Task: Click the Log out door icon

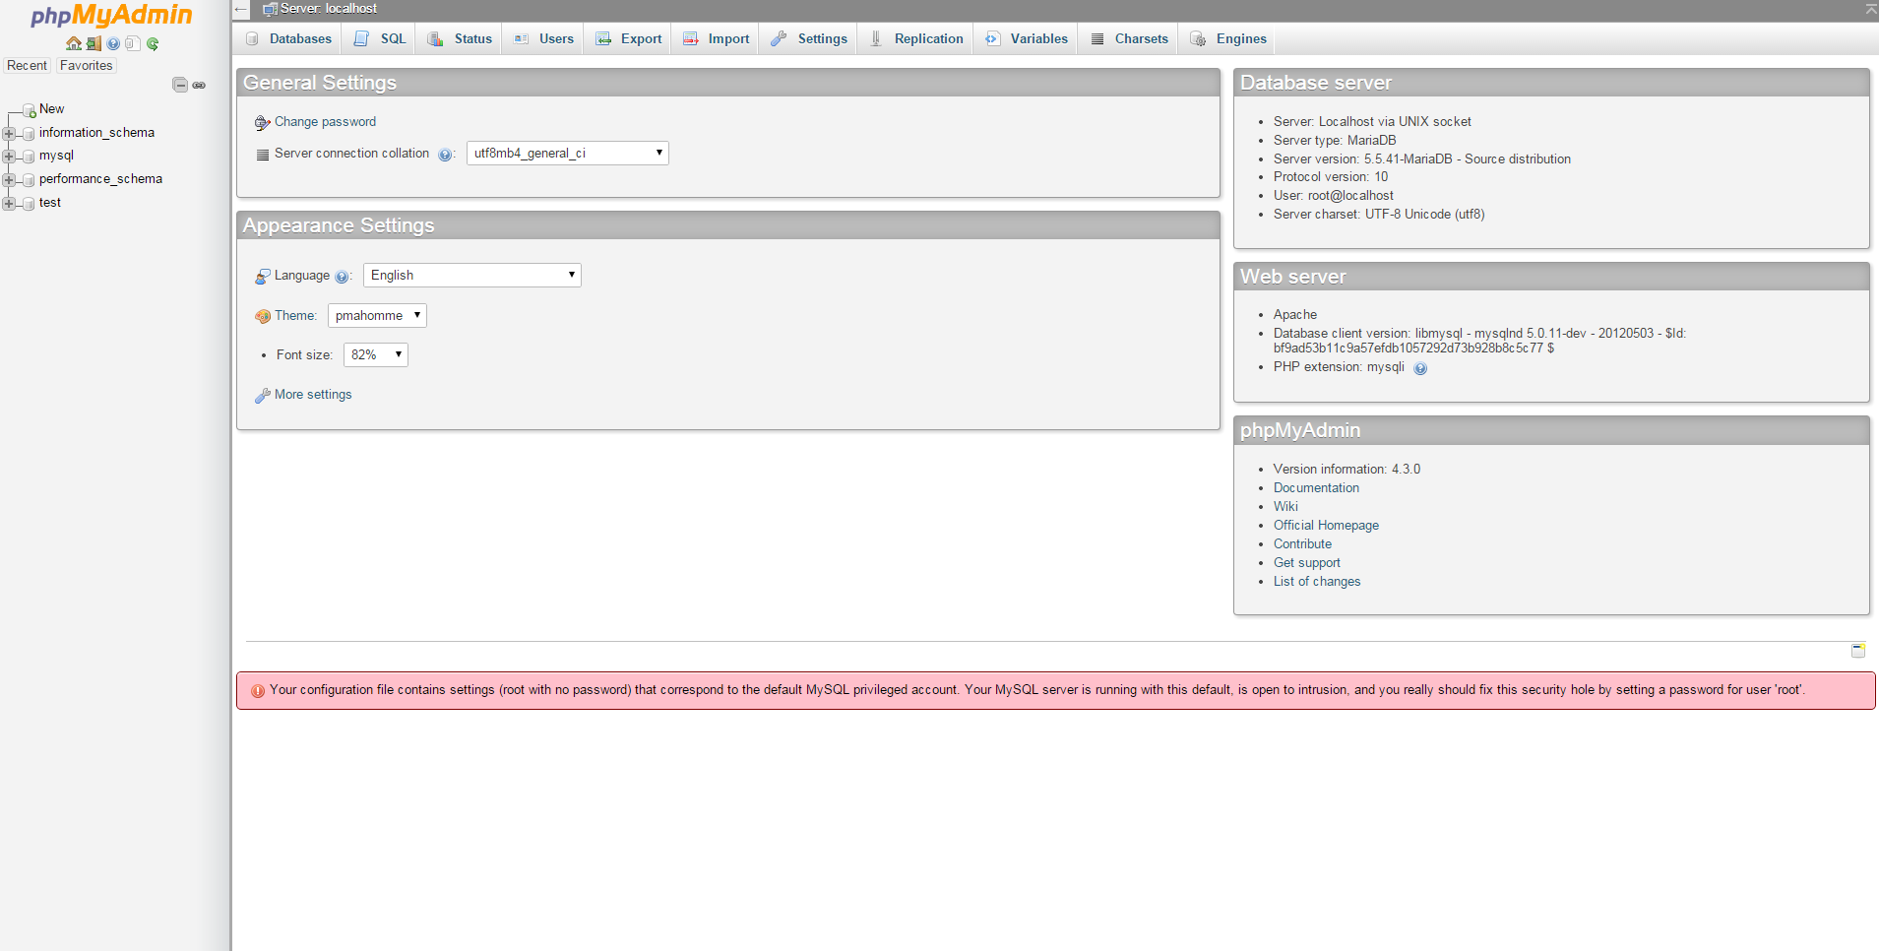Action: click(94, 43)
